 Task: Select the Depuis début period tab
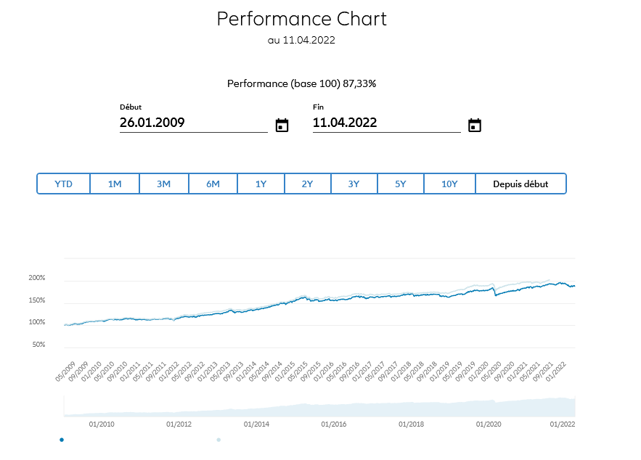(x=520, y=184)
